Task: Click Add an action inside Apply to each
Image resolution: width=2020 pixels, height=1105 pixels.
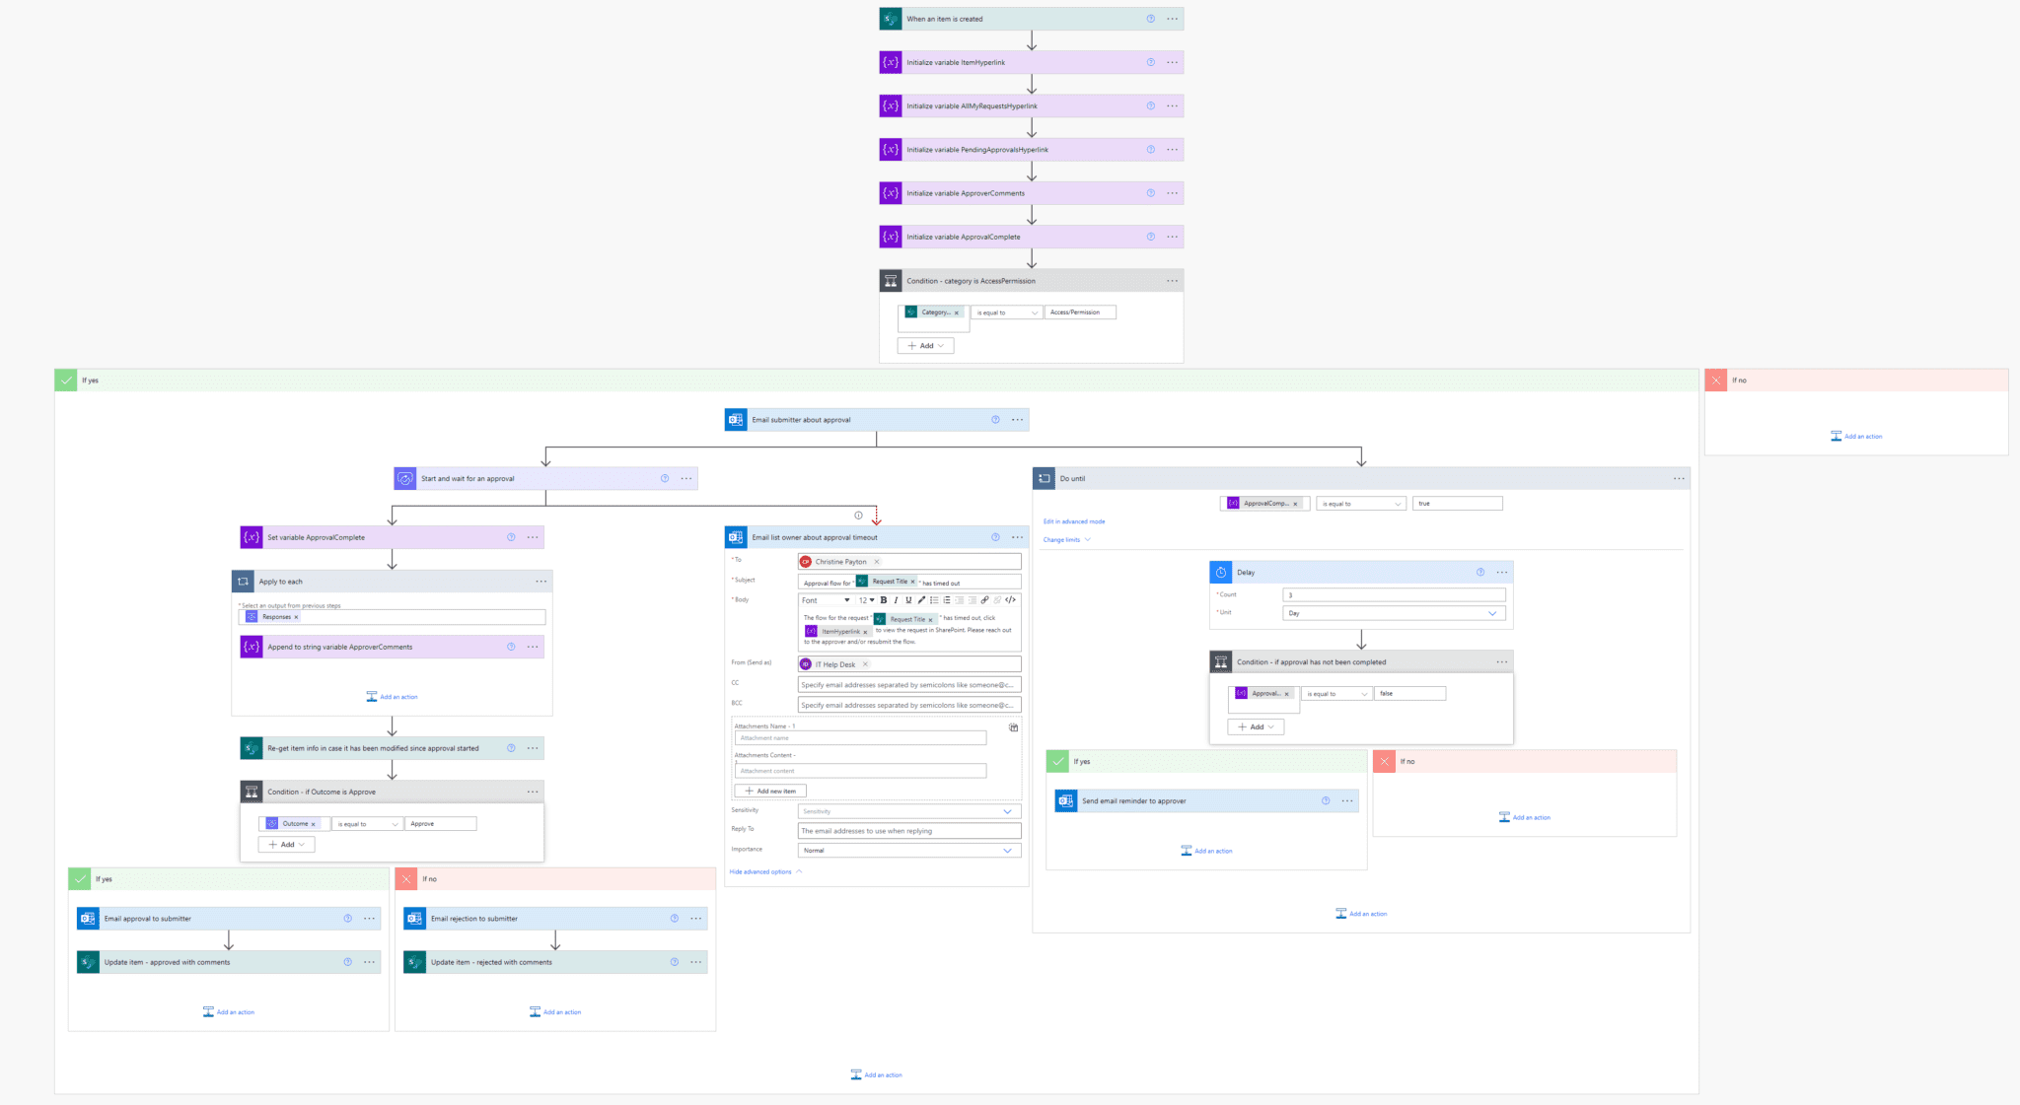Action: (x=392, y=697)
